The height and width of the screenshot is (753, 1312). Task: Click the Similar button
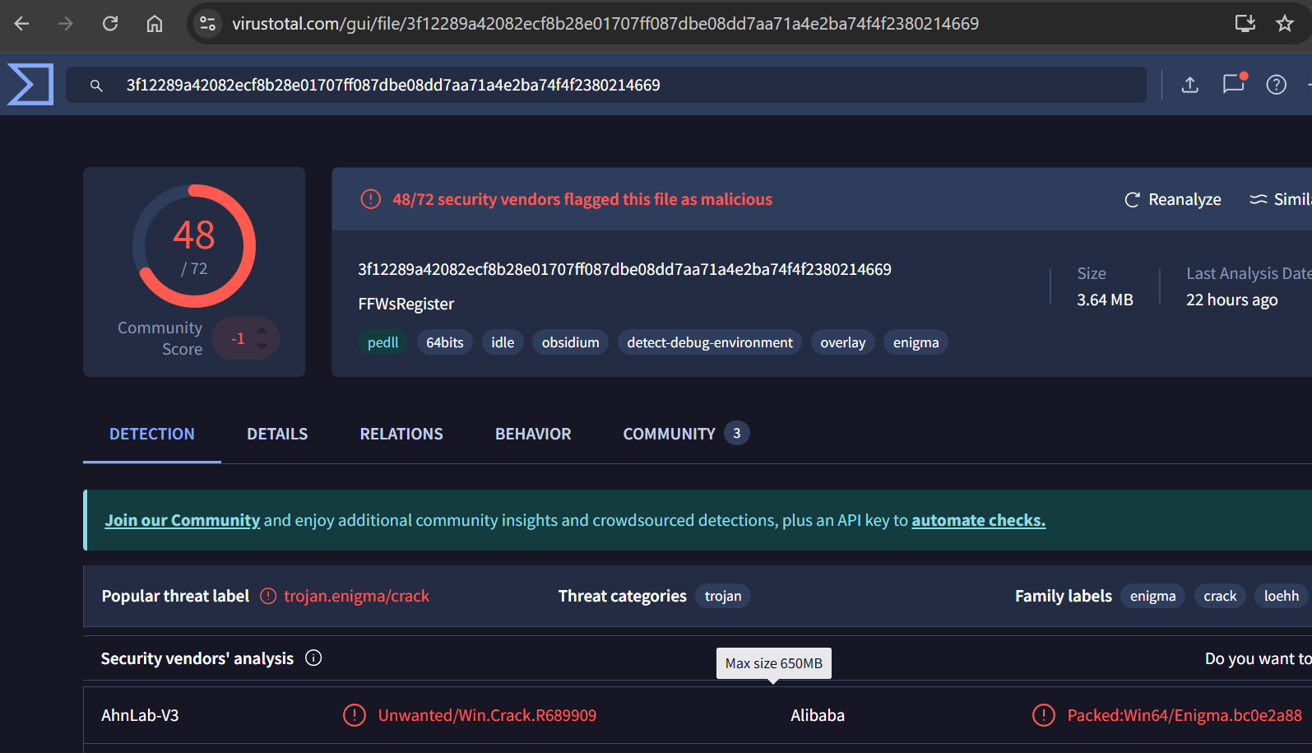coord(1280,199)
